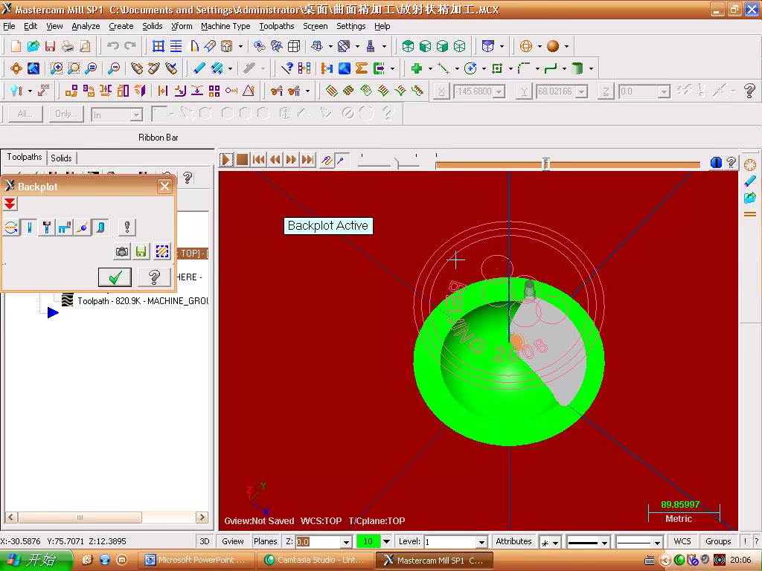Click the Gview button in status bar
This screenshot has height=571, width=762.
[233, 541]
